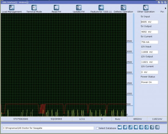Viewport: 168px width, 134px height.
Task: Click the database path input field
Action: [x=48, y=128]
